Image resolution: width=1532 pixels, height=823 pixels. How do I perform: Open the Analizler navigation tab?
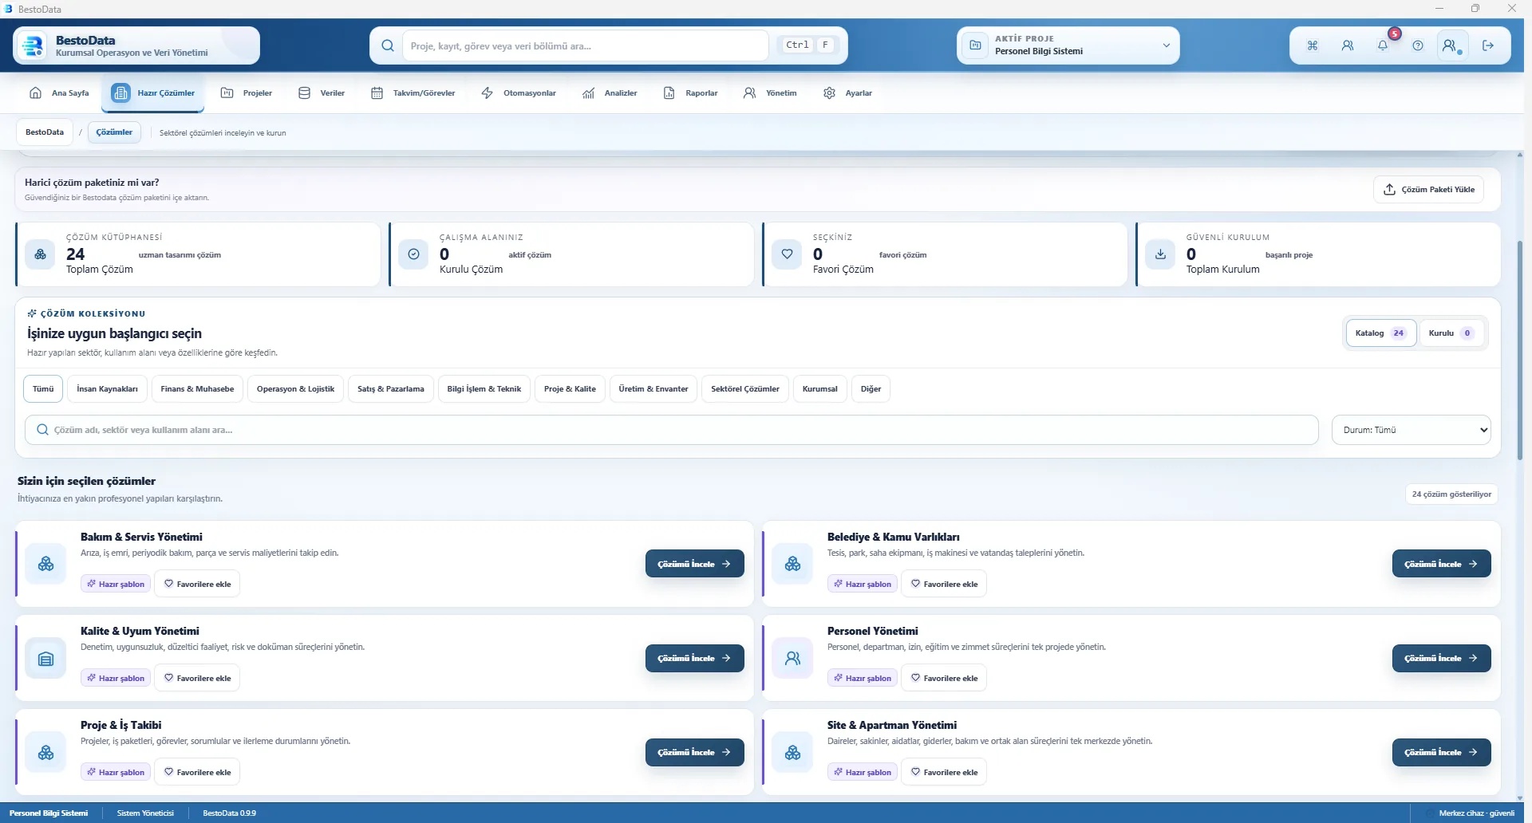pyautogui.click(x=610, y=93)
